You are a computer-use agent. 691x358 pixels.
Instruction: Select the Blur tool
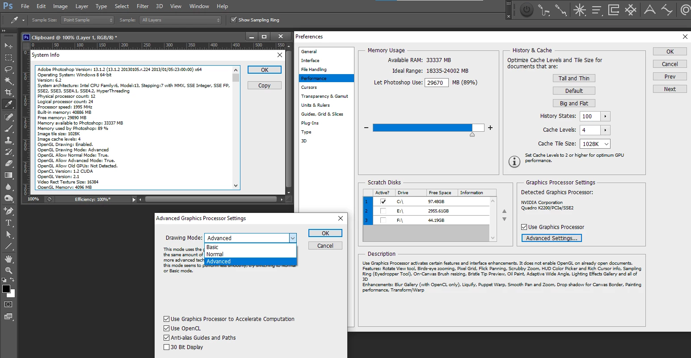[8, 187]
